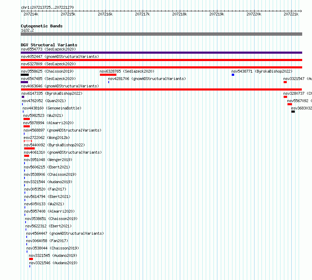Click the nsv6328765 (Sedlazeck2020) label
Viewport: 312px width, 280px height.
click(x=127, y=71)
